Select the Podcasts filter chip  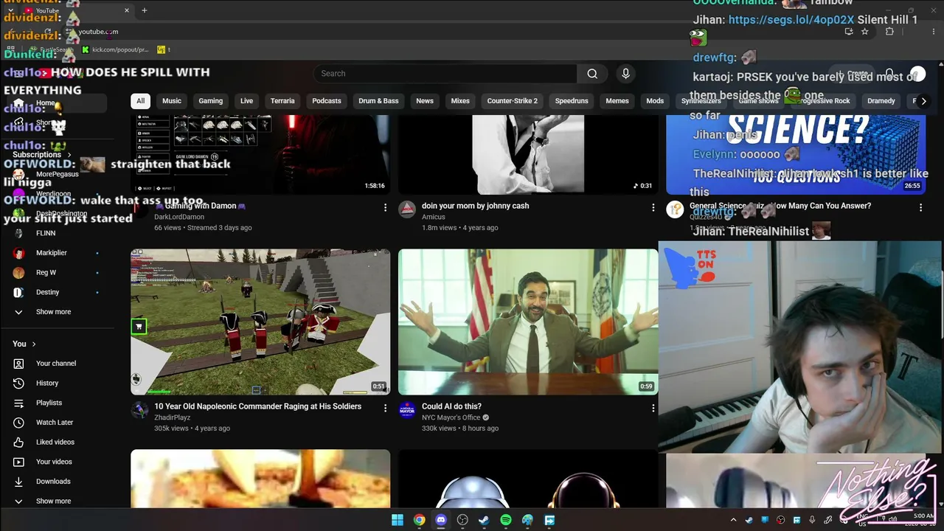(327, 101)
